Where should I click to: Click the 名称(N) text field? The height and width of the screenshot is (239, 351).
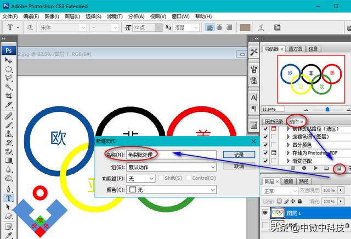click(x=171, y=155)
